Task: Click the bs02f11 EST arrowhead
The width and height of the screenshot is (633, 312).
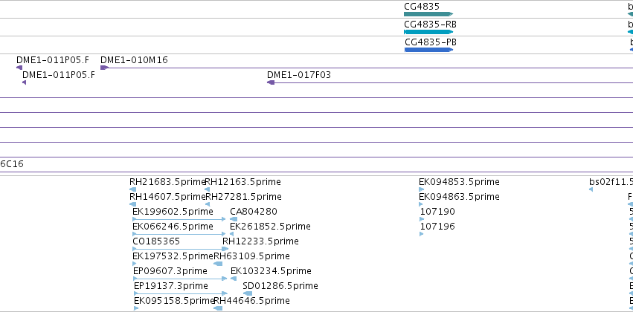Action: tap(591, 189)
